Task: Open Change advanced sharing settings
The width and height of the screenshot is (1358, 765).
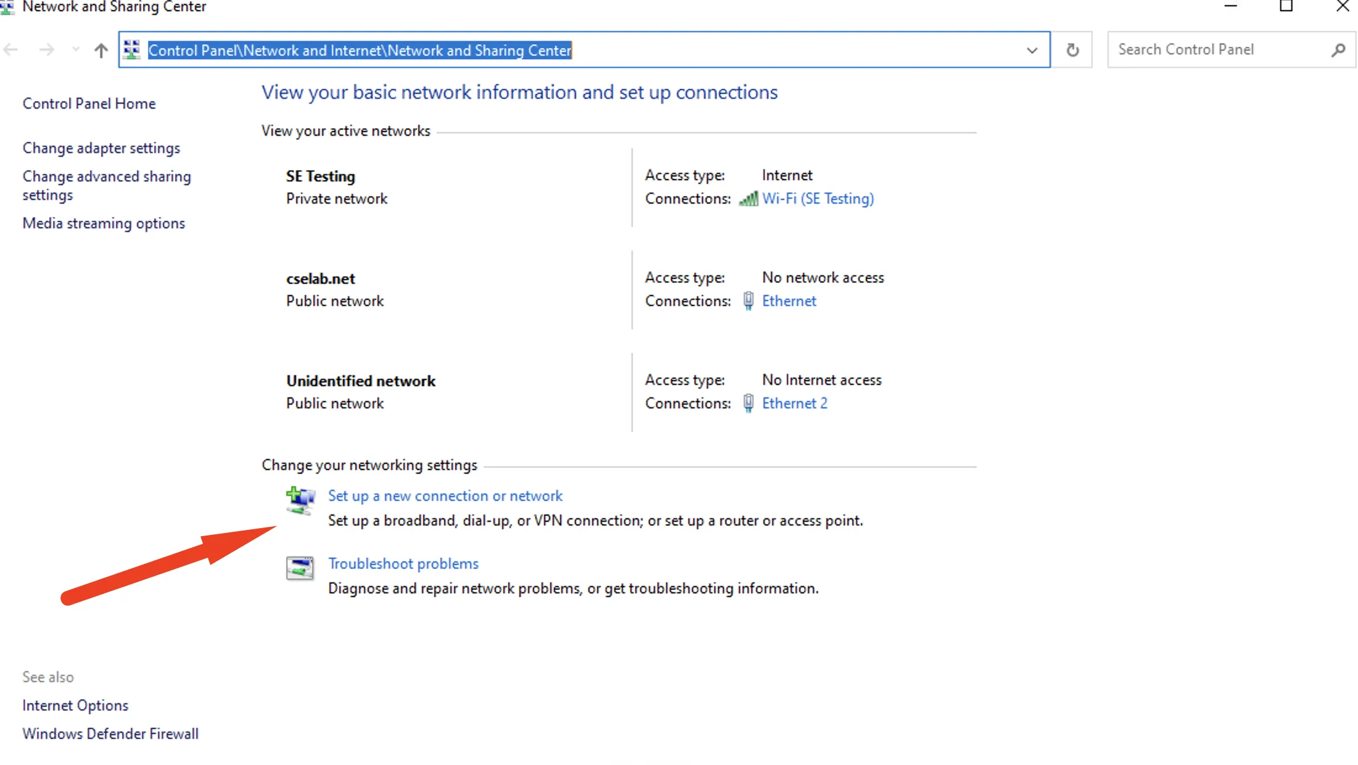Action: click(107, 186)
